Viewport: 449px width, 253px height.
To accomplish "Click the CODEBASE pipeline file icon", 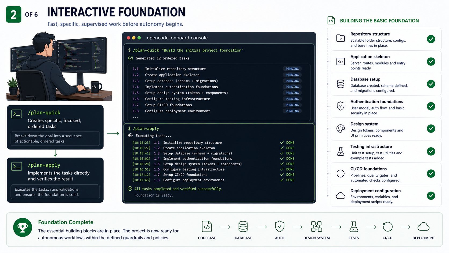I will point(207,226).
